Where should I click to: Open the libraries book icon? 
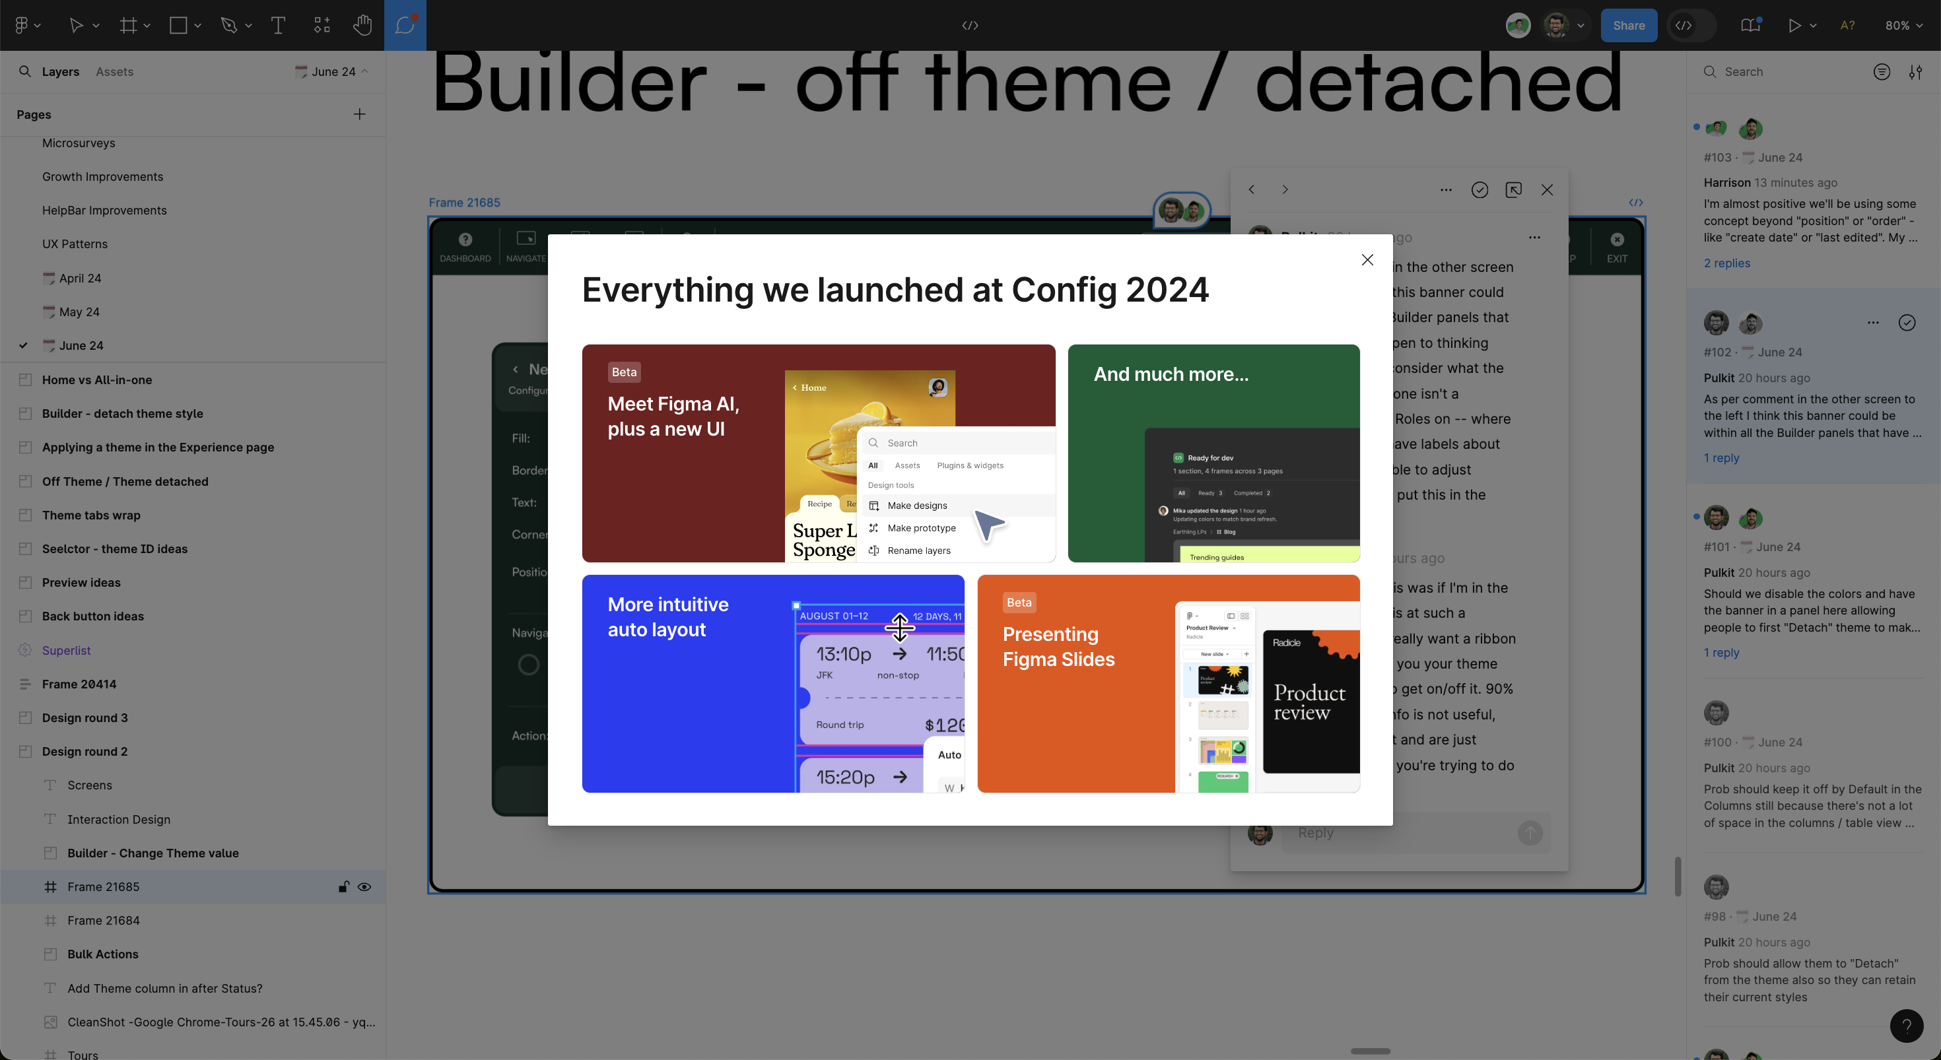(1750, 25)
